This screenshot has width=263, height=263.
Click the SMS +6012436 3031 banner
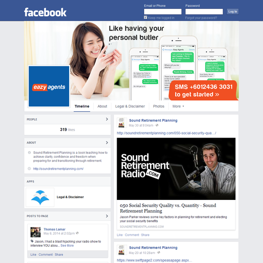tap(204, 91)
